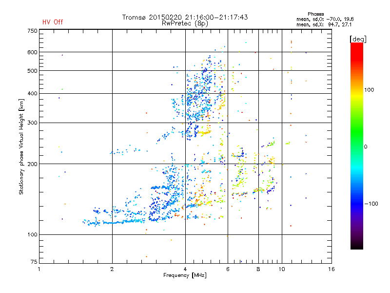Screen dimensions: 390x293
Task: Click the red 'HV Off' status label
Action: point(53,22)
